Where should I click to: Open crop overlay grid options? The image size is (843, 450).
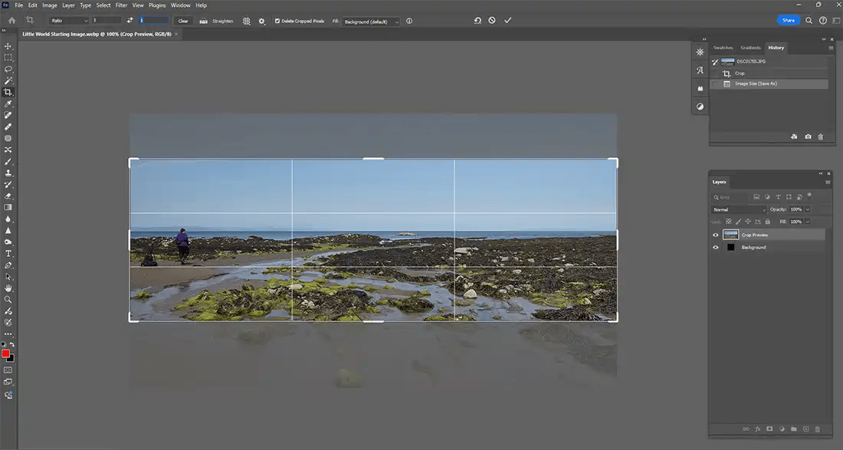(x=246, y=21)
